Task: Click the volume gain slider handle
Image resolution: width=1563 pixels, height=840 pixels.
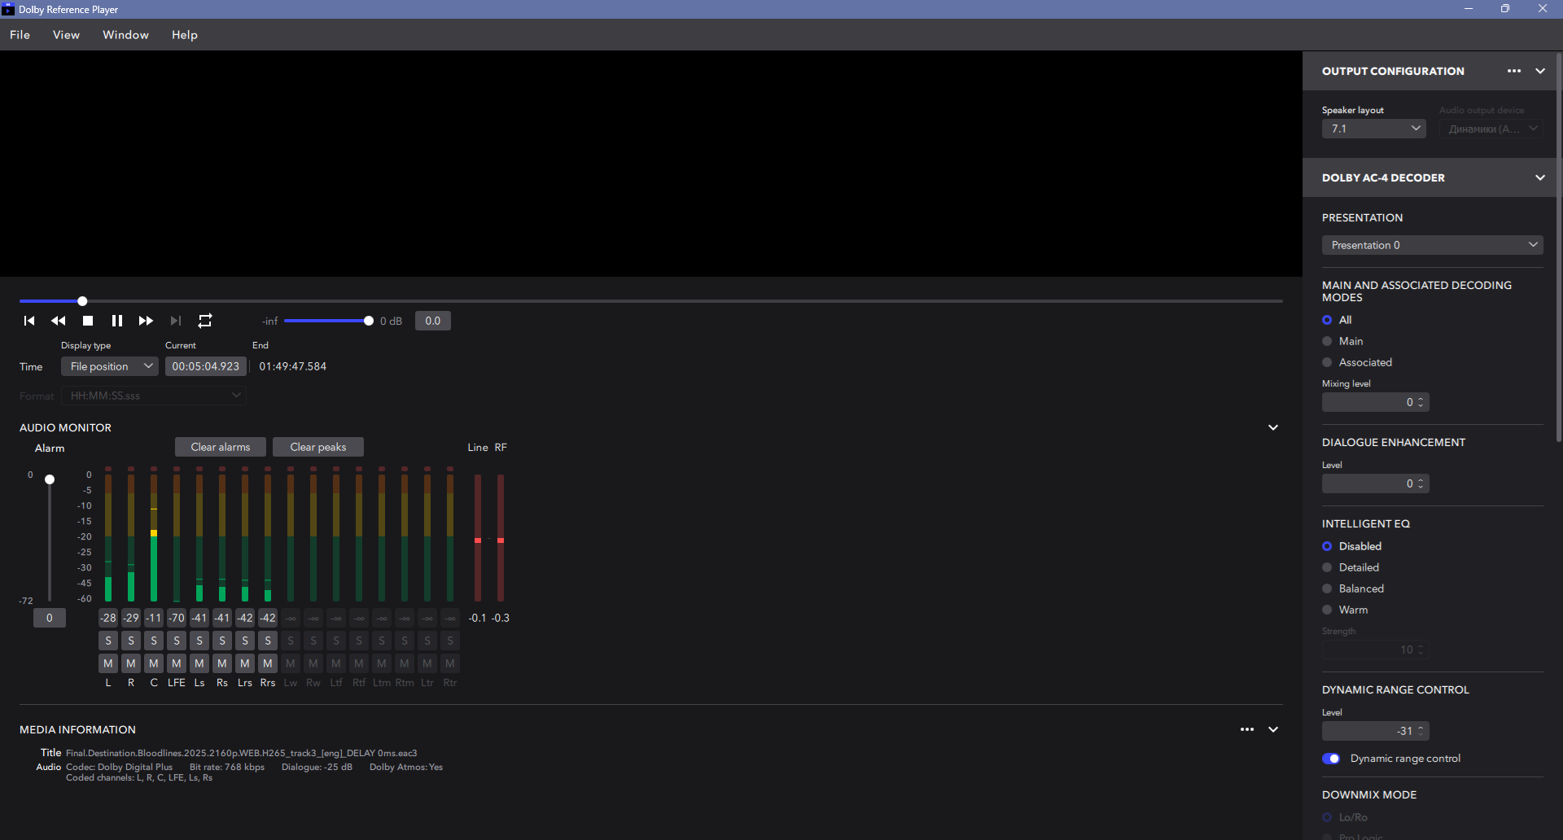Action: point(369,321)
